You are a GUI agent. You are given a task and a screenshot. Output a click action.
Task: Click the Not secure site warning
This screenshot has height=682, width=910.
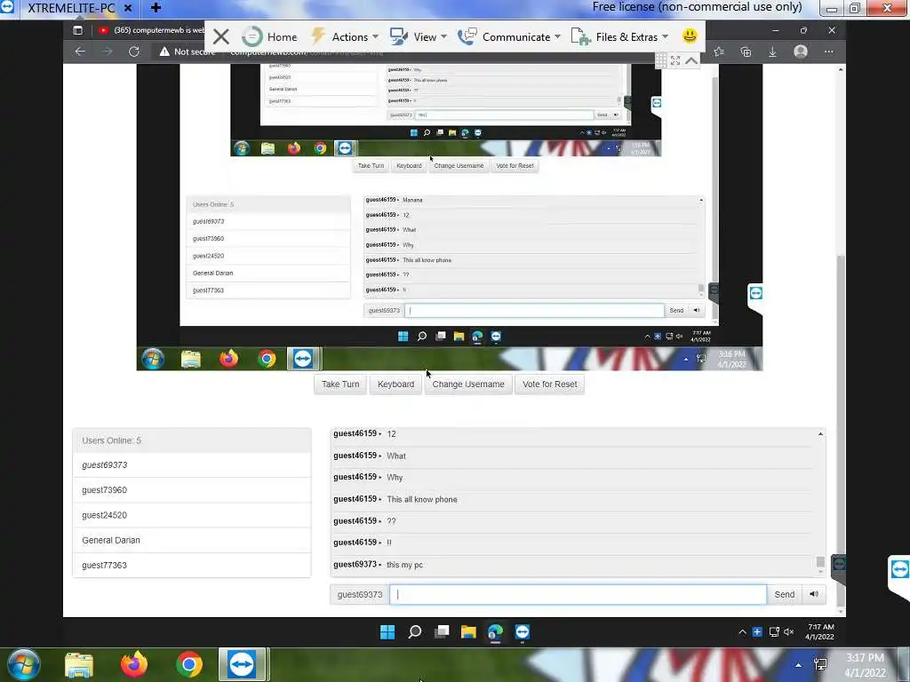(x=187, y=52)
